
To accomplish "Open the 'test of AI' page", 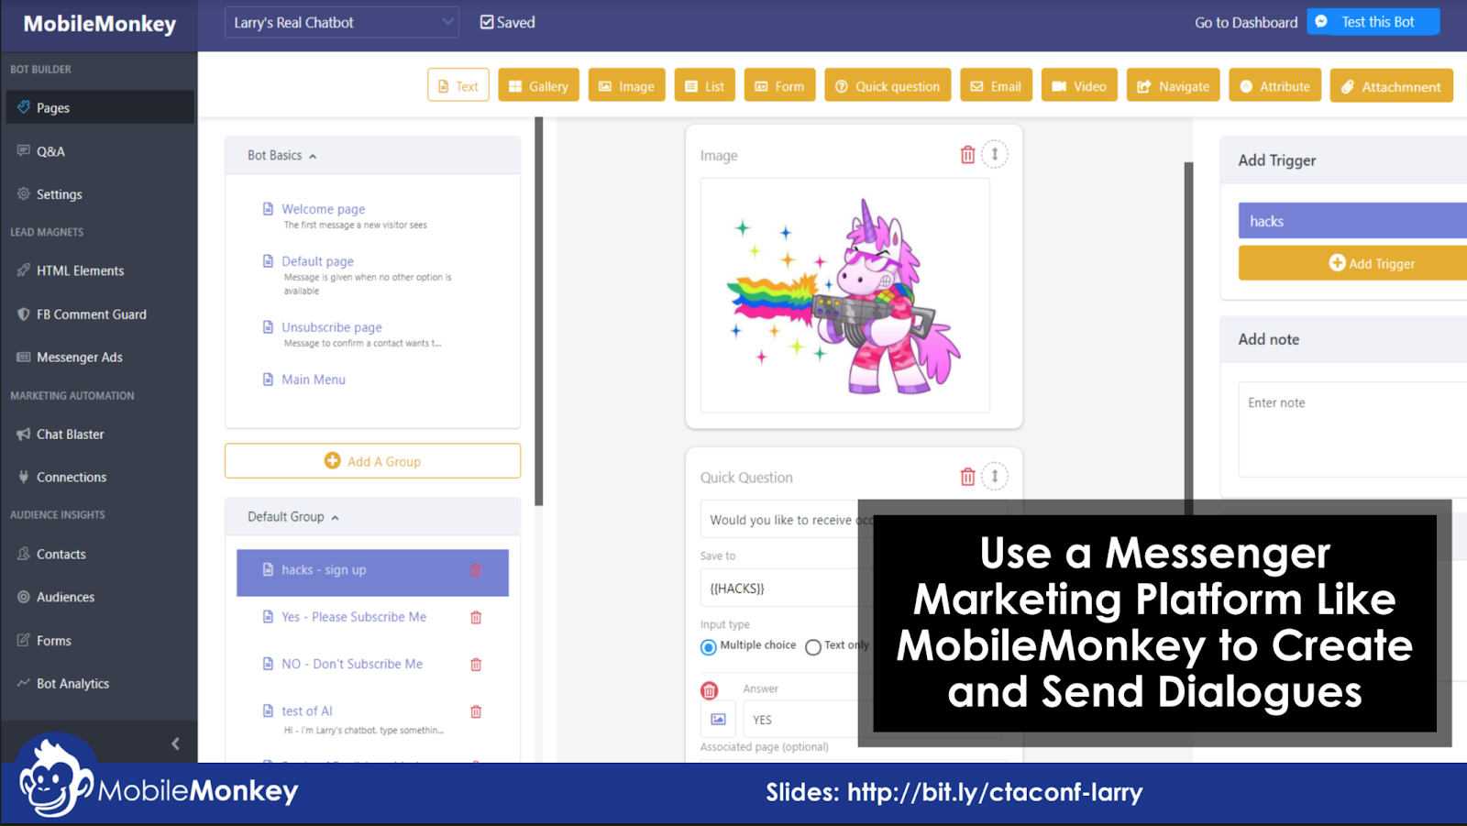I will (307, 710).
